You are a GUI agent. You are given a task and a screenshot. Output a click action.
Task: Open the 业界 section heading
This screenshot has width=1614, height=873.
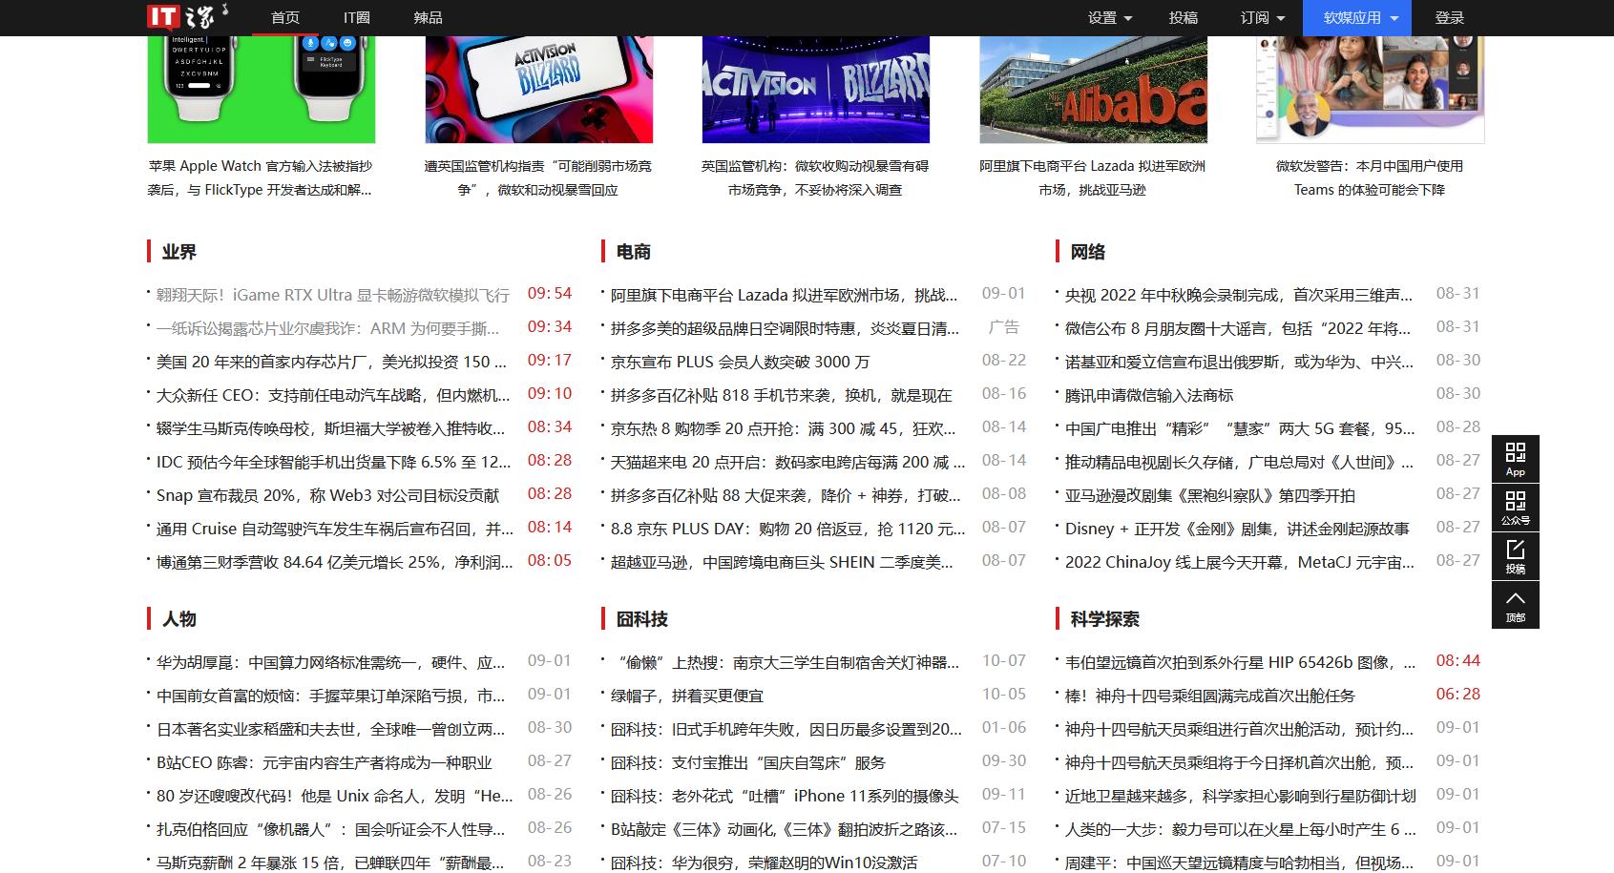178,252
